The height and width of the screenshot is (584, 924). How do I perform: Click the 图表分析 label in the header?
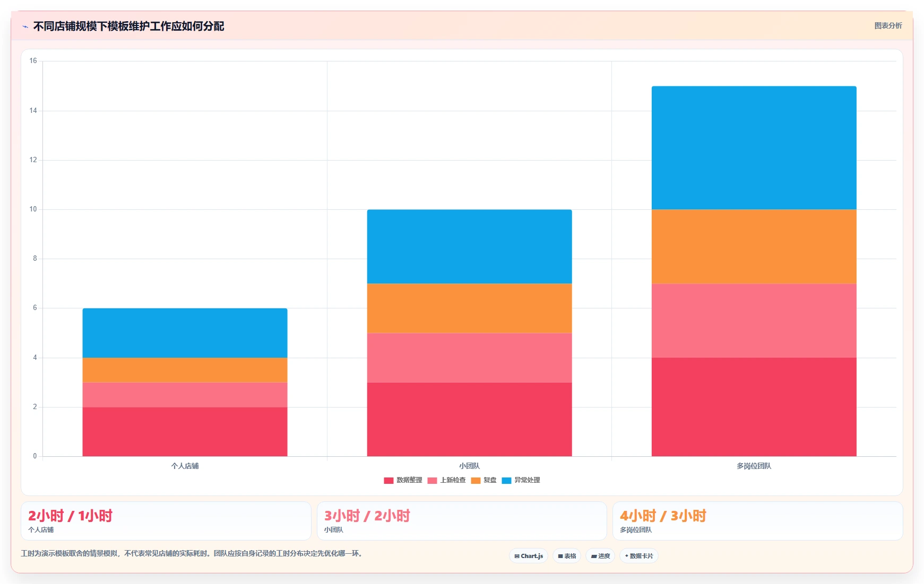click(888, 25)
